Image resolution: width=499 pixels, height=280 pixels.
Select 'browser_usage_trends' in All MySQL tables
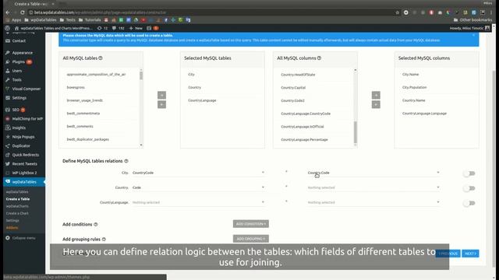85,100
